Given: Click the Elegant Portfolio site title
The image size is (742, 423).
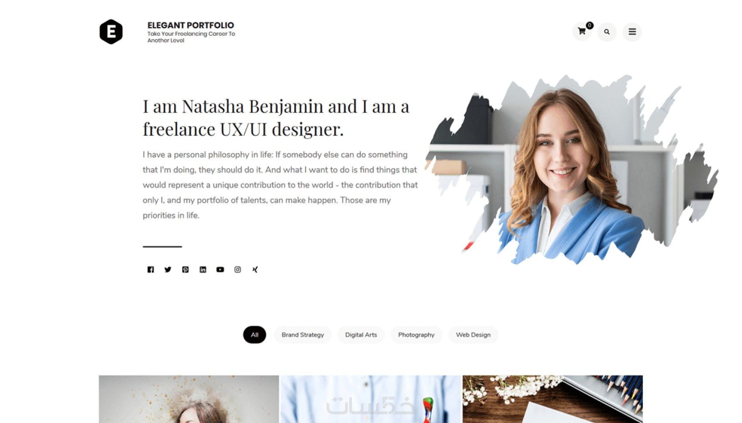Looking at the screenshot, I should (x=191, y=25).
